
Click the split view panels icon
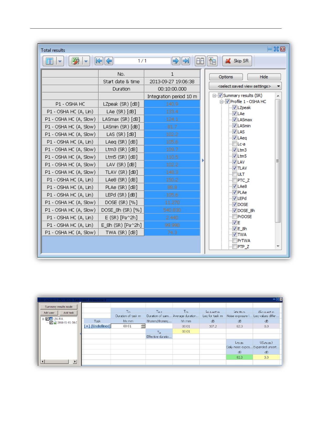[x=200, y=61]
